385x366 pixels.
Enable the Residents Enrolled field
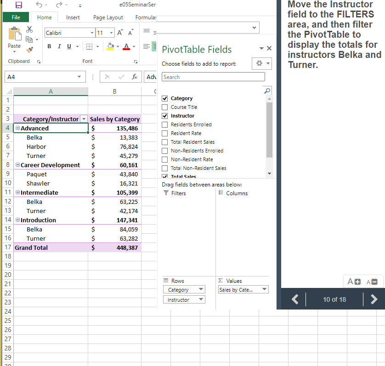(164, 124)
